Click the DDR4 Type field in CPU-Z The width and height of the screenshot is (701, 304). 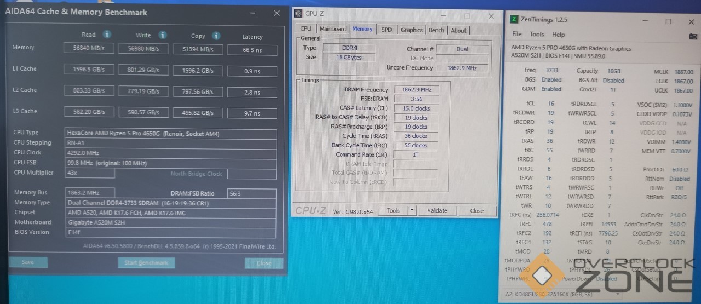348,48
